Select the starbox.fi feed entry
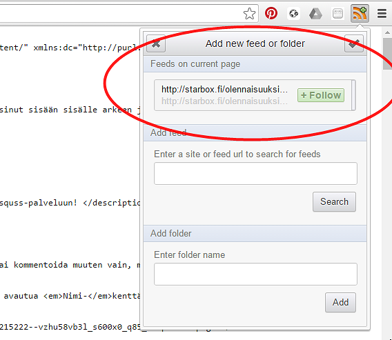The width and height of the screenshot is (392, 340). (x=224, y=95)
